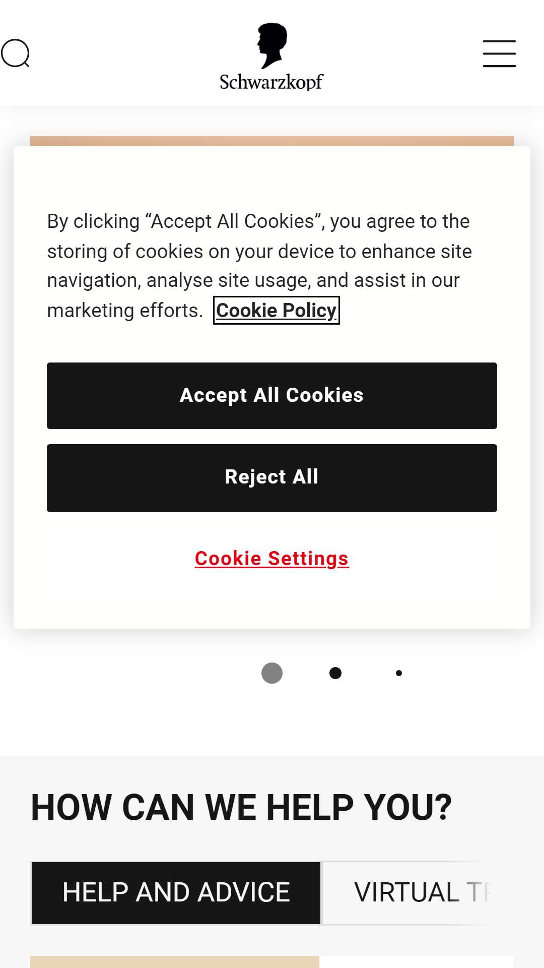This screenshot has width=544, height=968.
Task: Jump to the third carousel dot
Action: tap(399, 673)
